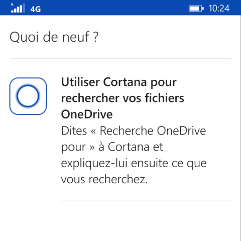Tap the small data-transfer arrow above the signal bars
Image resolution: width=241 pixels, height=241 pixels.
click(x=12, y=5)
